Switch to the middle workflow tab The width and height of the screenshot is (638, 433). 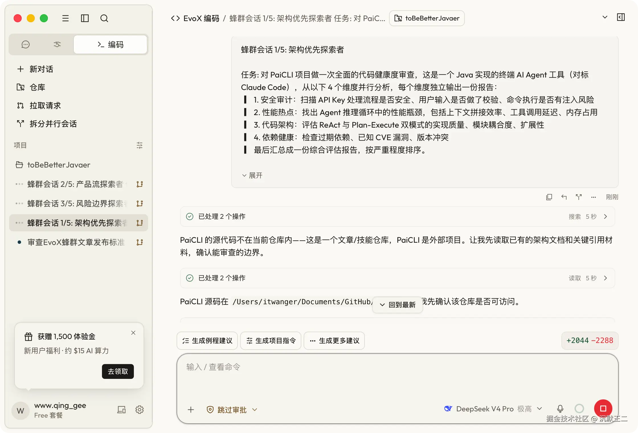coord(57,44)
